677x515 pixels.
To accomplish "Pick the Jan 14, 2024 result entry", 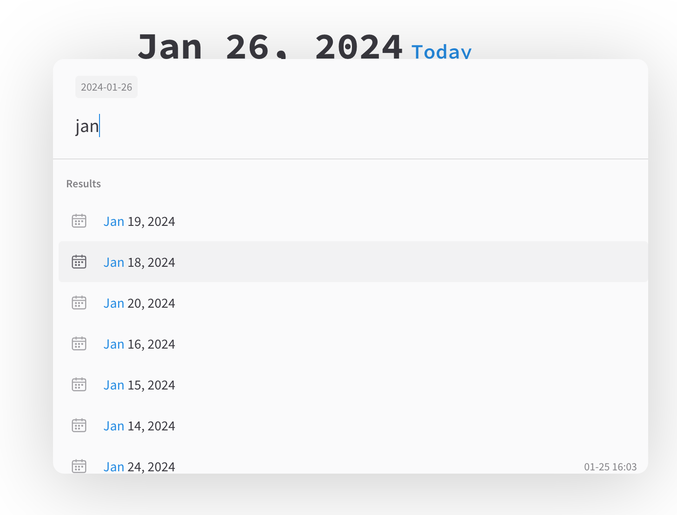I will [x=139, y=426].
